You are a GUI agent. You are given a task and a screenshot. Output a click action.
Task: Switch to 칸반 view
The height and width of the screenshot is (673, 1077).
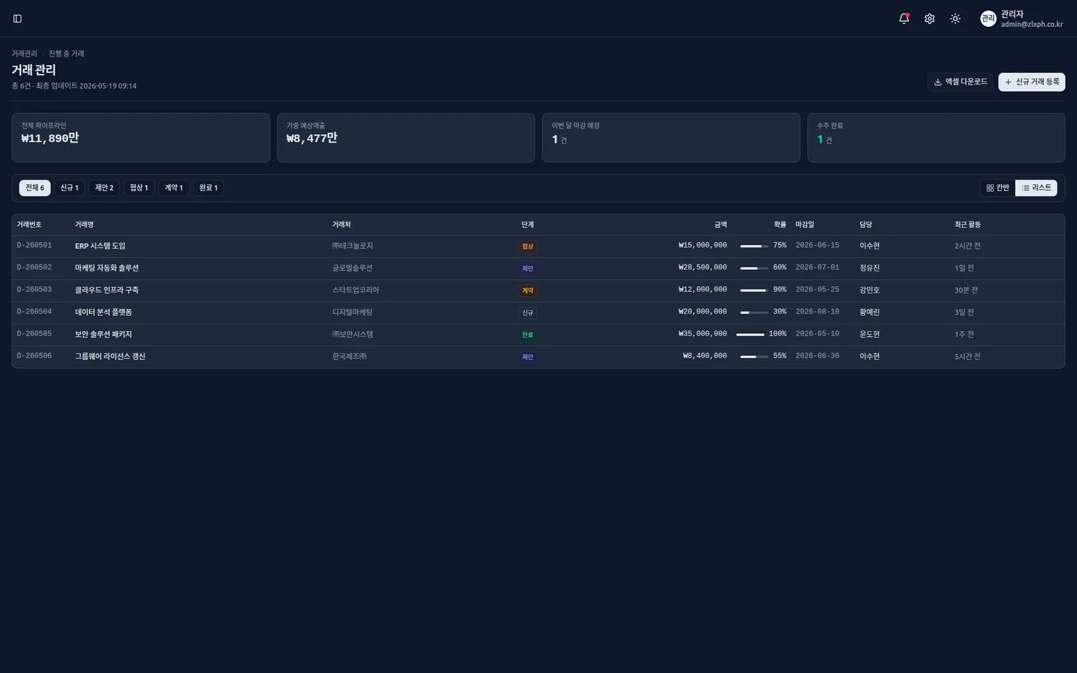click(998, 188)
